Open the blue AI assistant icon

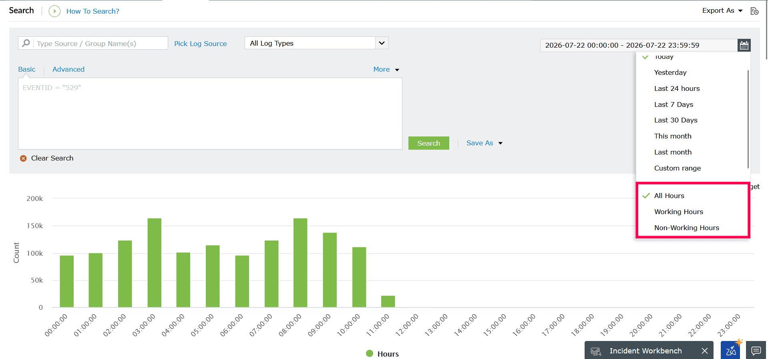coord(731,350)
